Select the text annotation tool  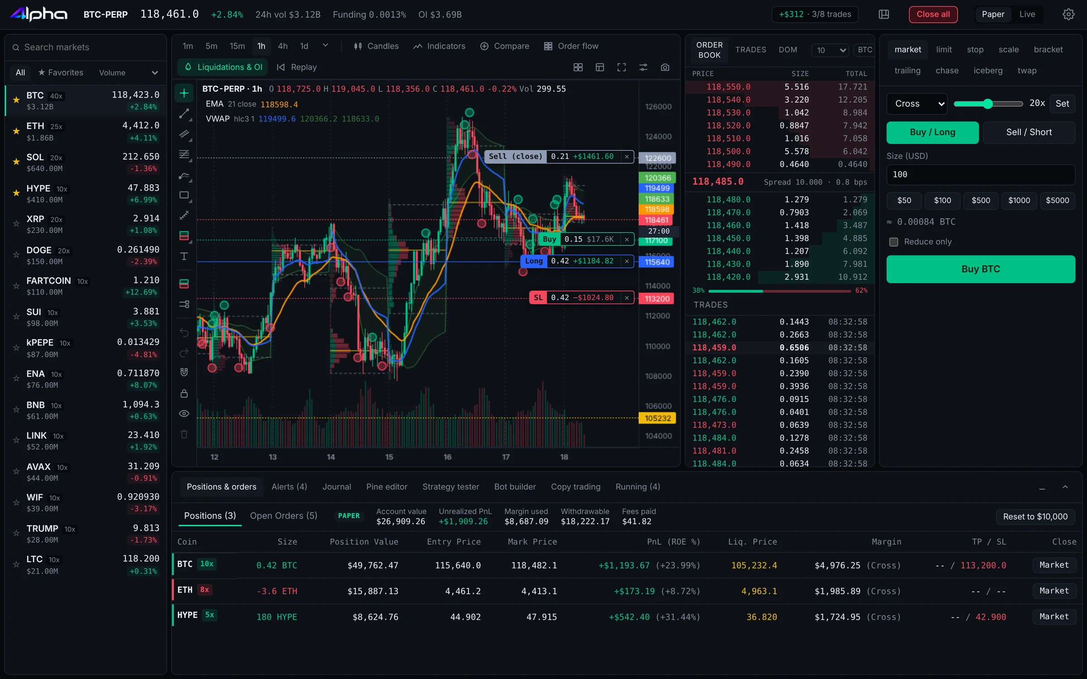[x=184, y=257]
